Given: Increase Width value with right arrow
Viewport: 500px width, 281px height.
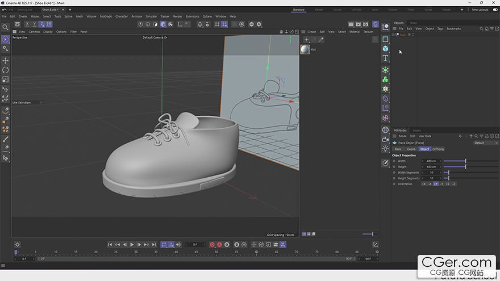Looking at the screenshot, I should pos(441,161).
